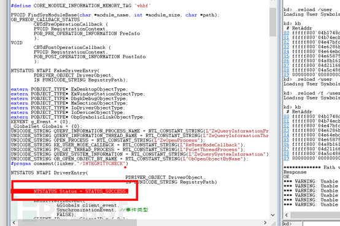Click the &Globals.client_event line

click(88, 205)
